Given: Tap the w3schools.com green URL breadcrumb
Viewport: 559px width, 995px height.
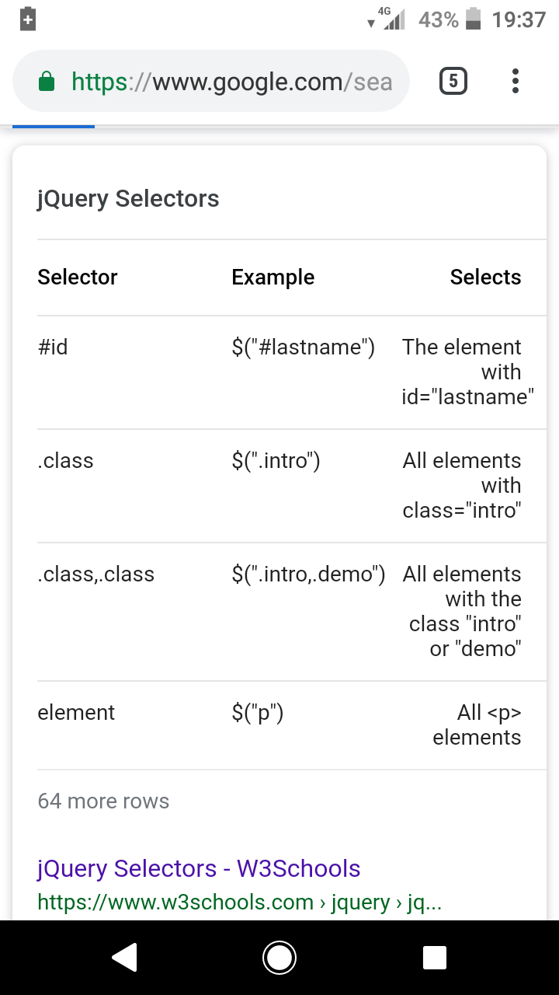Looking at the screenshot, I should (239, 902).
